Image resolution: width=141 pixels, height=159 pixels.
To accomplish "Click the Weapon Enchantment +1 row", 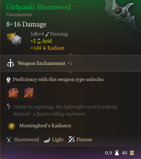I will click(70, 63).
